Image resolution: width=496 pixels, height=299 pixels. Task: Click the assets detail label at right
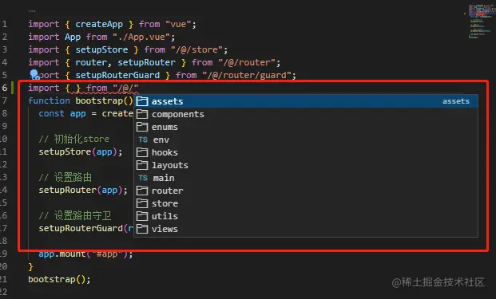click(x=456, y=101)
